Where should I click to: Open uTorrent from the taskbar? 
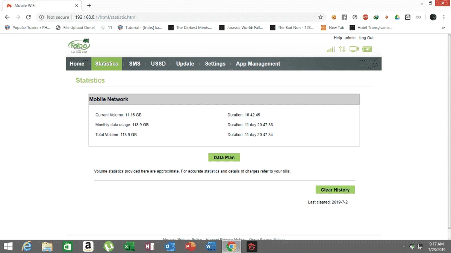[109, 246]
